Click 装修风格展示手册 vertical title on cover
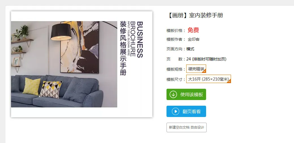 123,48
